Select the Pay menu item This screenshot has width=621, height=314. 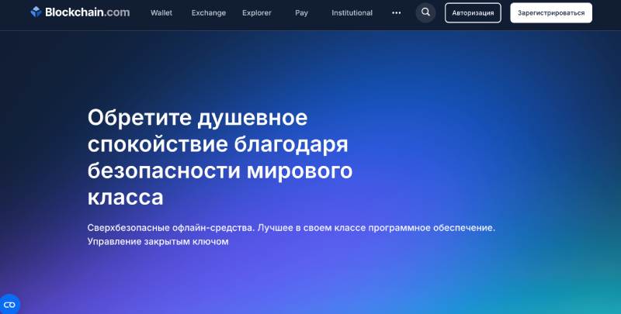301,12
